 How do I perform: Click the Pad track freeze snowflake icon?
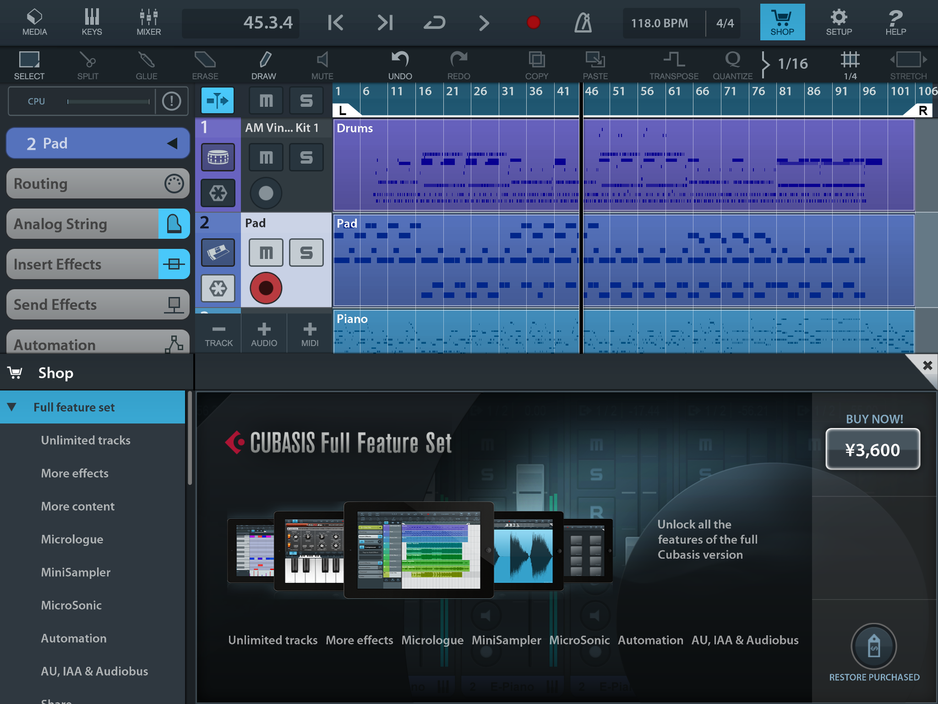click(218, 288)
